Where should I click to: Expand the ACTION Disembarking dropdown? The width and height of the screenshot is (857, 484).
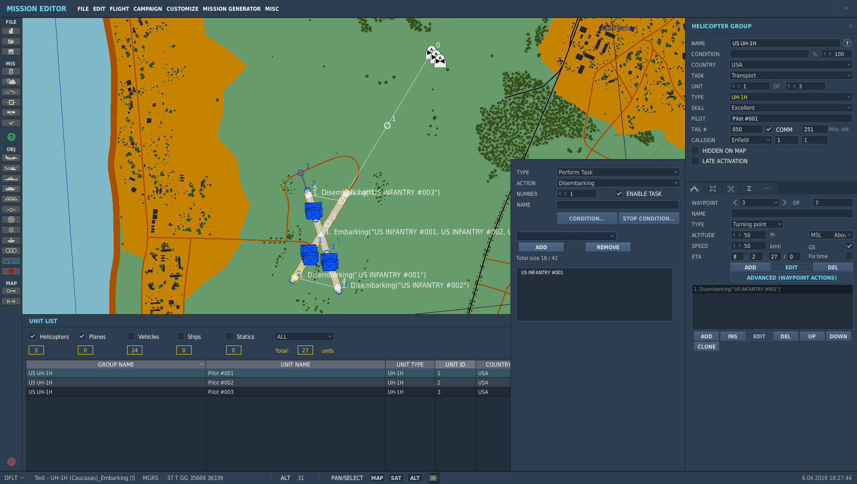[618, 183]
